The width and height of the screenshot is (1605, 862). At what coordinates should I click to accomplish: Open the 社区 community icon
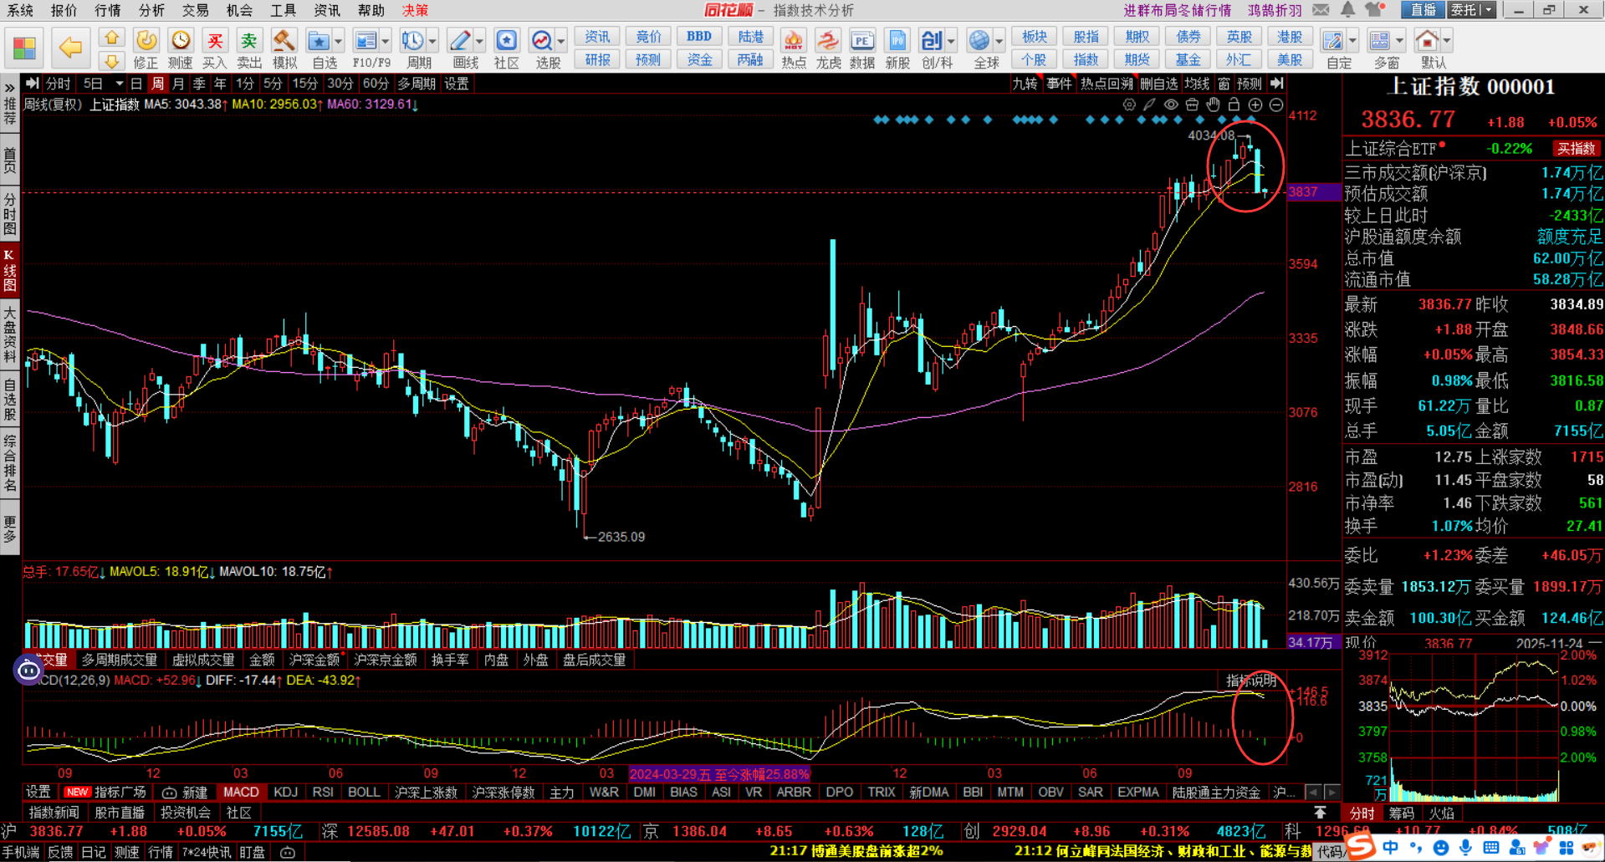(506, 48)
